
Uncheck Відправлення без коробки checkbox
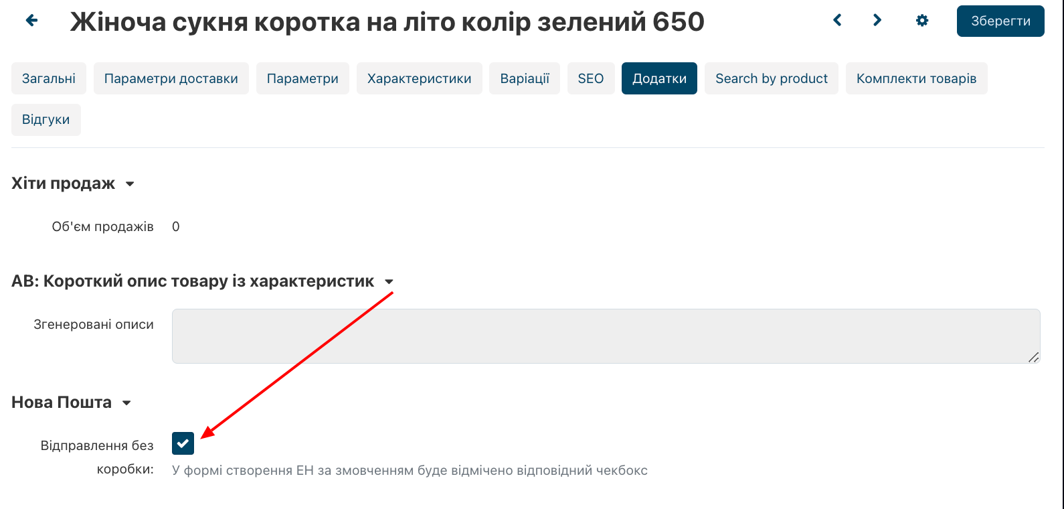pyautogui.click(x=183, y=443)
